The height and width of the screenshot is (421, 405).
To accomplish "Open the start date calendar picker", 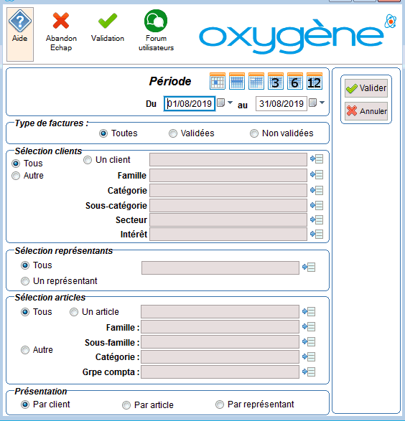I will click(220, 103).
